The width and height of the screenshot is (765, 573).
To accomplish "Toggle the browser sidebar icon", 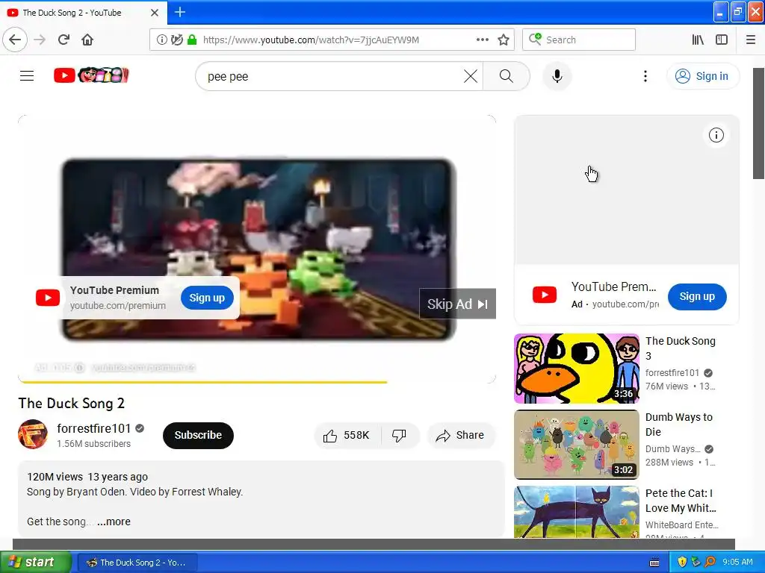I will click(x=722, y=40).
